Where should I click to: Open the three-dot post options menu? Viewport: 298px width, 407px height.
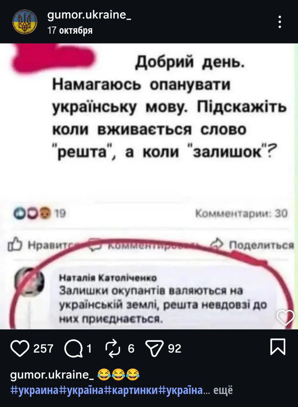tap(280, 22)
